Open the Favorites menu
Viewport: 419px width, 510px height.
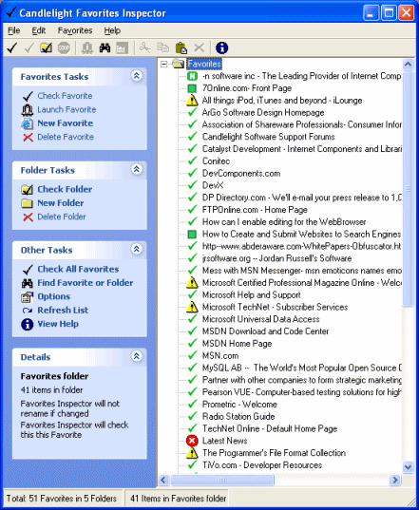[75, 30]
